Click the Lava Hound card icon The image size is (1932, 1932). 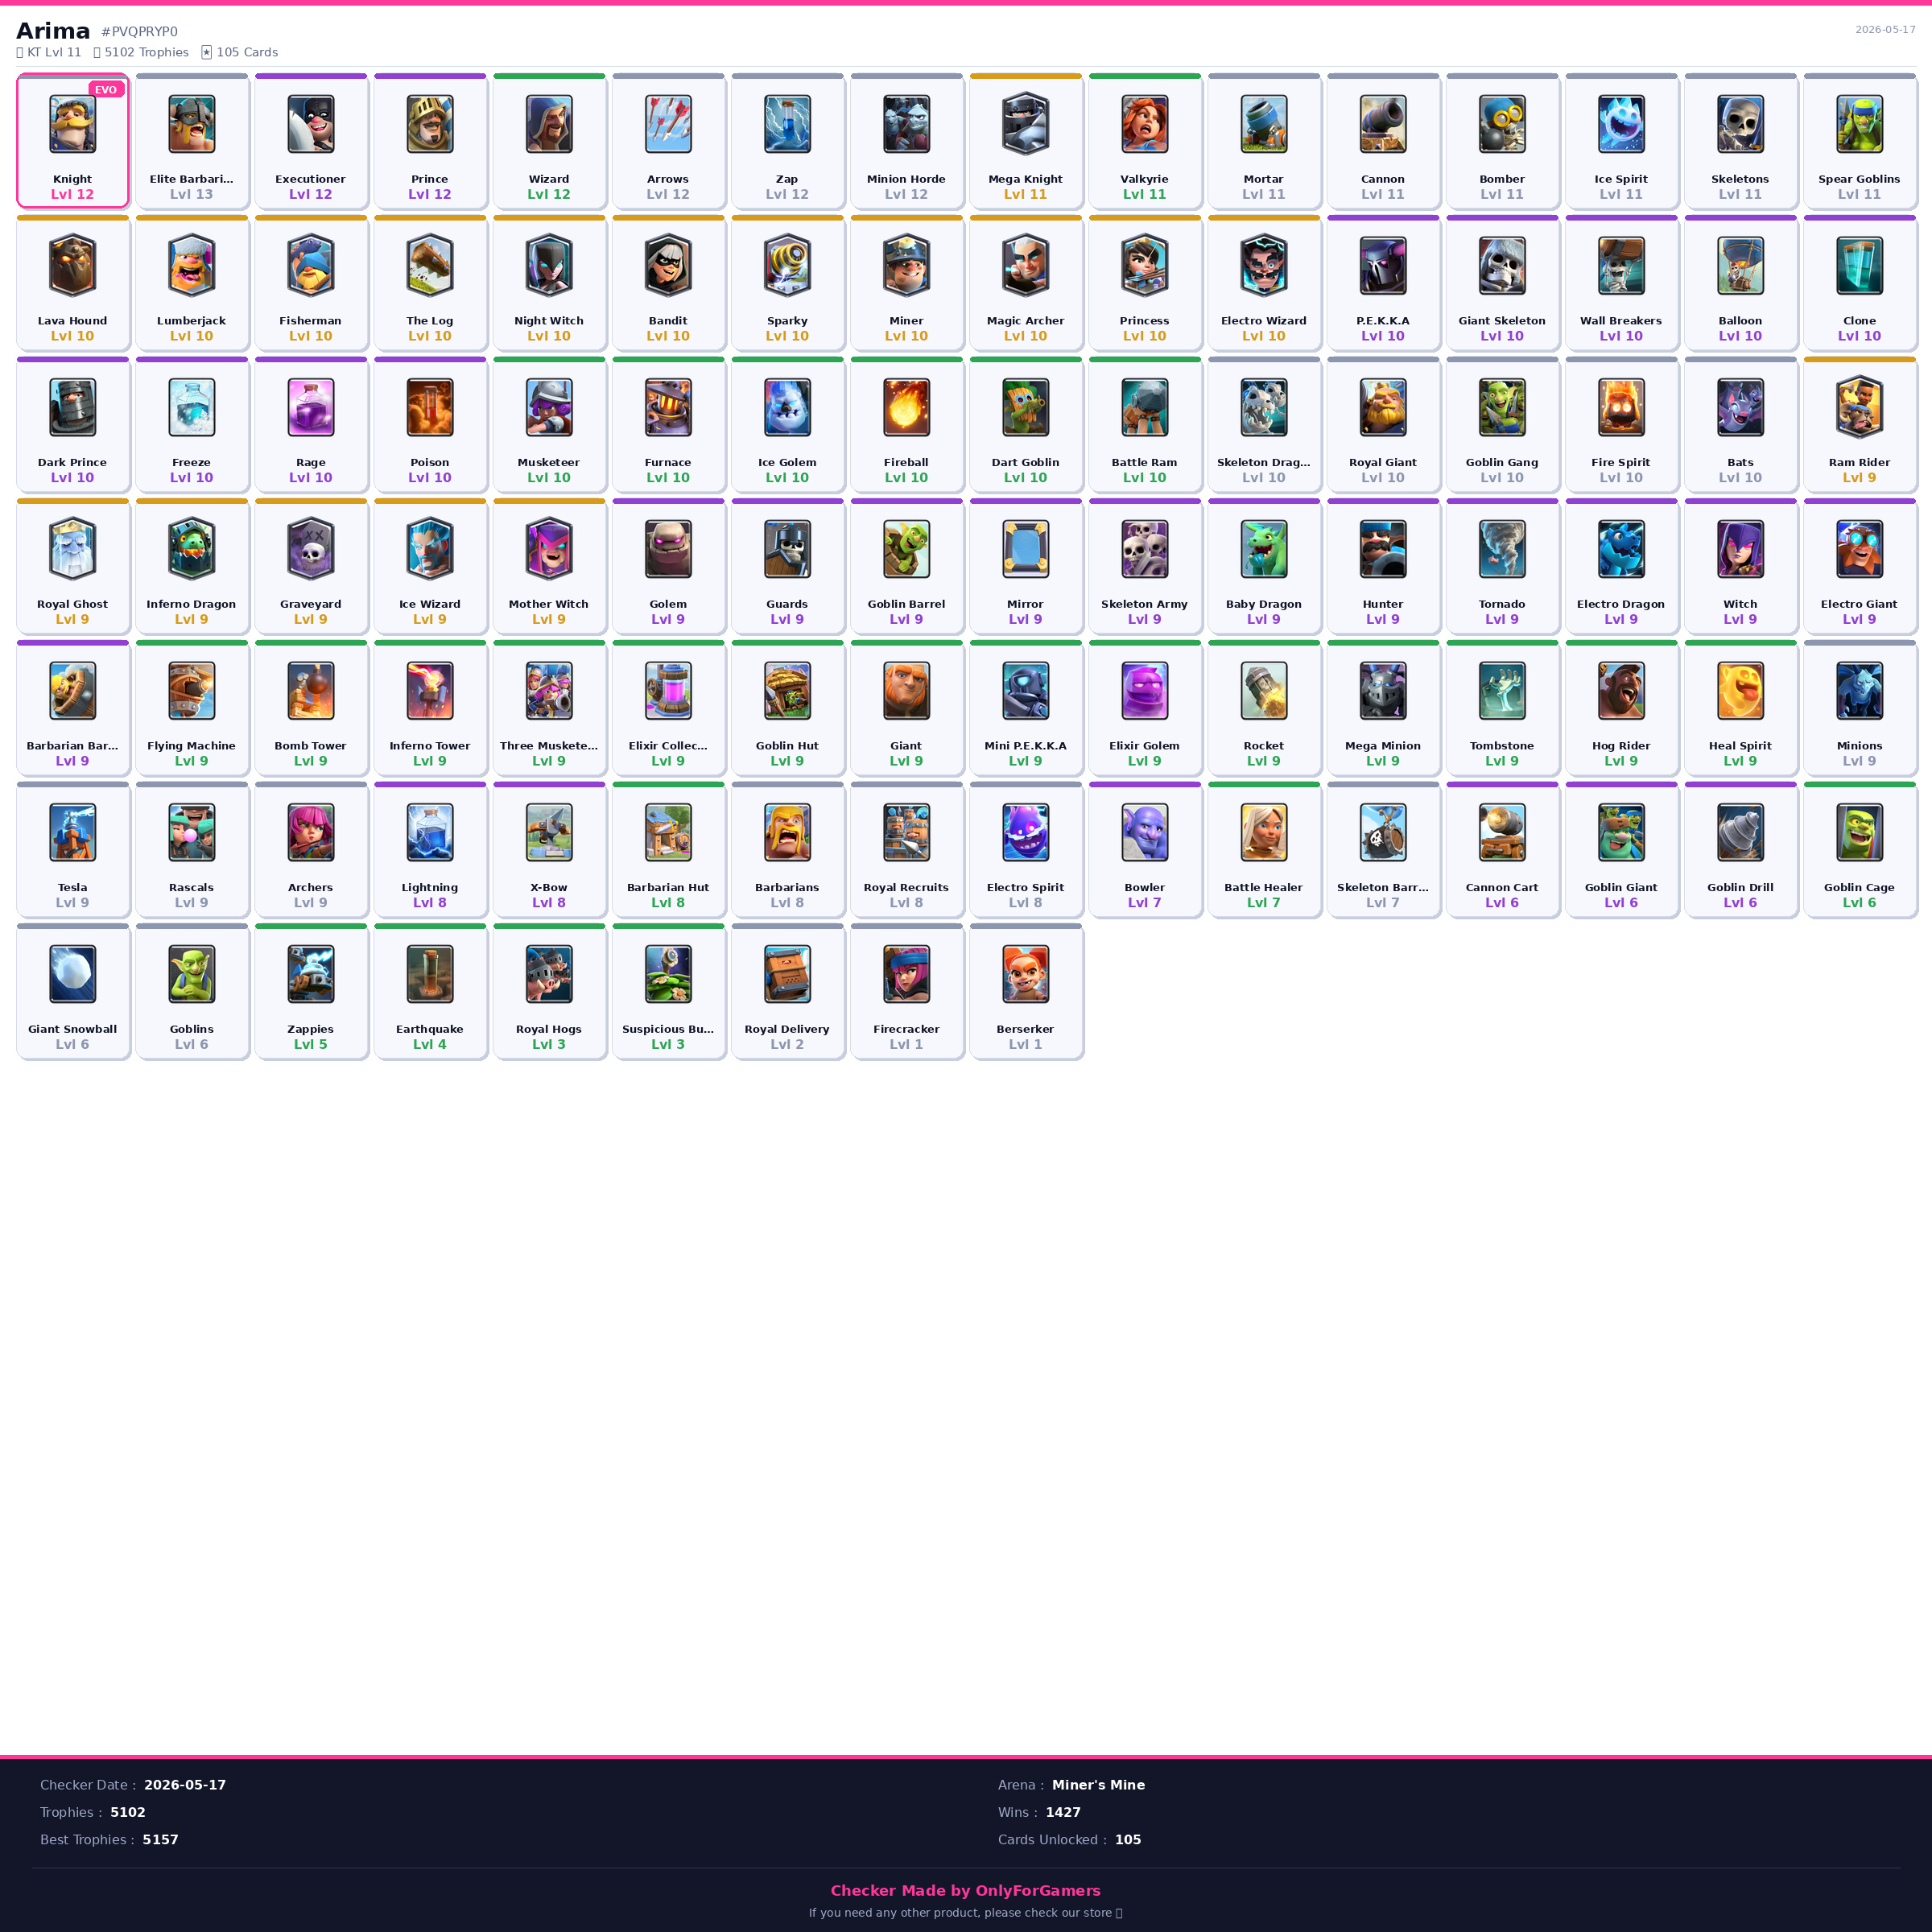pos(73,266)
